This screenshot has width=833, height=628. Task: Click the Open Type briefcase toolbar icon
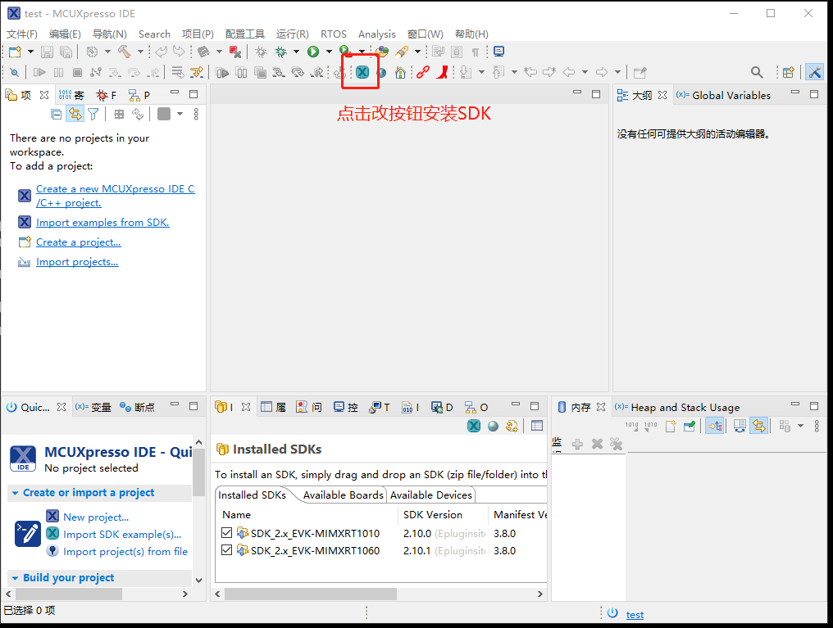[382, 52]
